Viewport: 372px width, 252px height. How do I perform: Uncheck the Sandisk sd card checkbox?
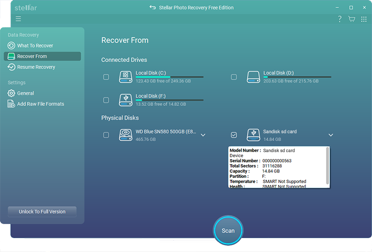coord(234,135)
